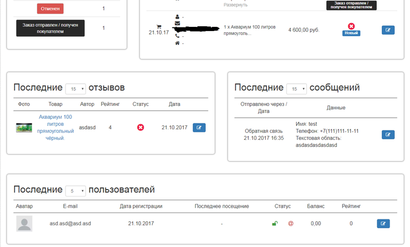Click the envelope icon in the order customer details
410x247 pixels.
click(x=177, y=23)
